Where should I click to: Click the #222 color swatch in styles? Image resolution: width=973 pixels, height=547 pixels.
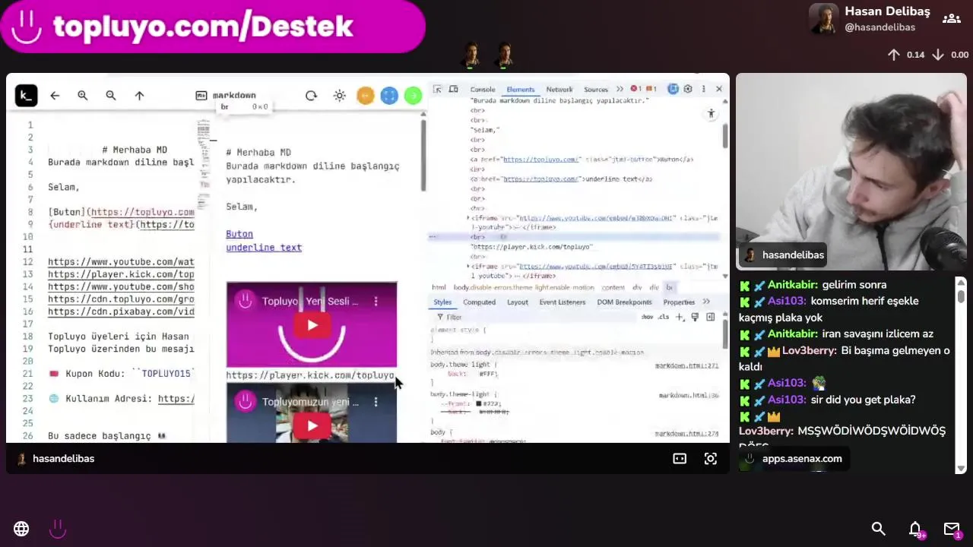tap(479, 403)
